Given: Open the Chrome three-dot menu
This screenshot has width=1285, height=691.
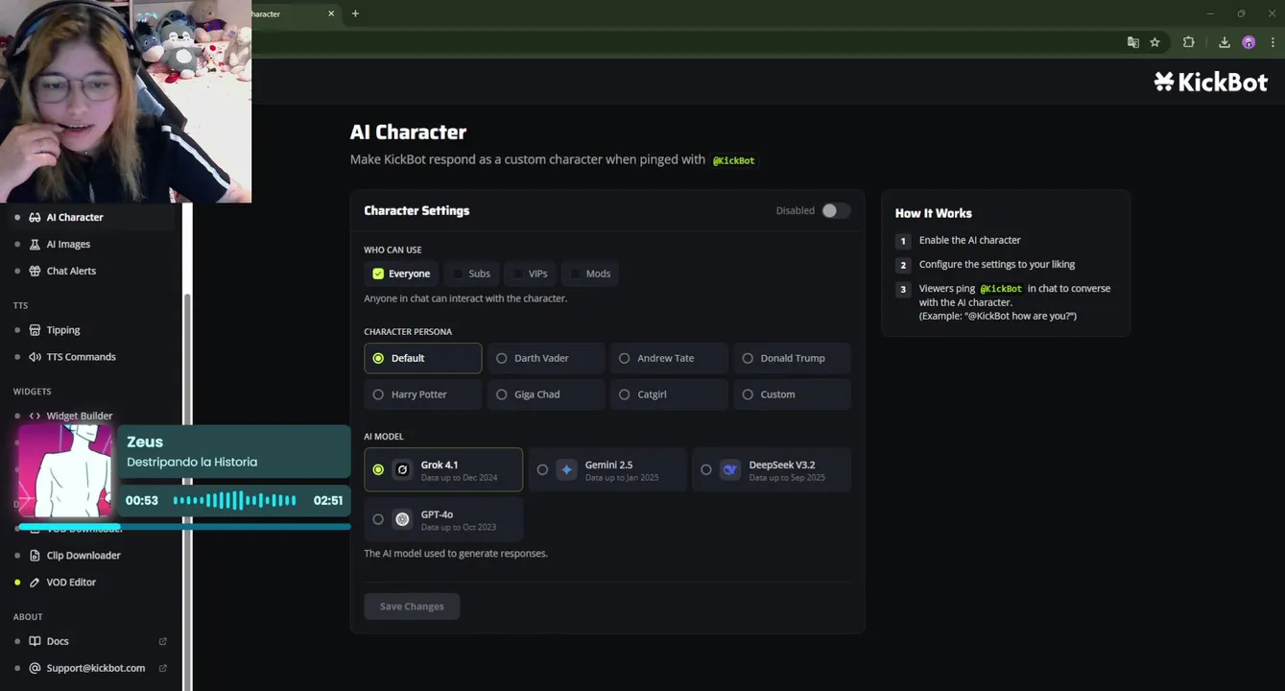Looking at the screenshot, I should click(x=1273, y=42).
